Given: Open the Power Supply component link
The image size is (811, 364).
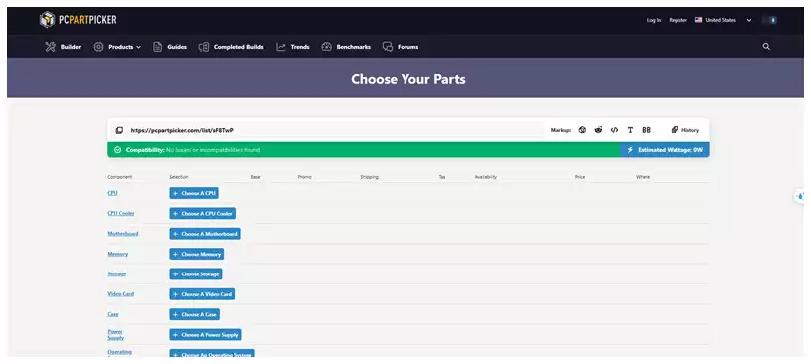Looking at the screenshot, I should coord(116,335).
